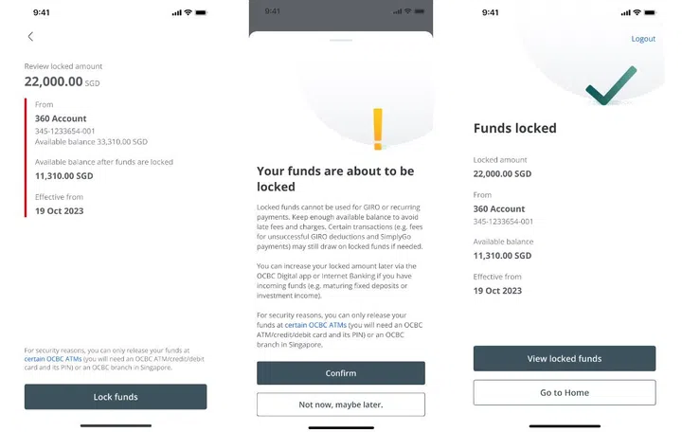Select Go to Home button
The height and width of the screenshot is (432, 682).
pos(564,392)
